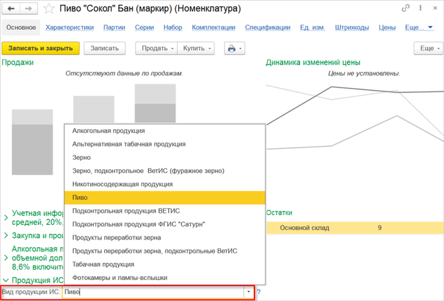Image resolution: width=444 pixels, height=301 pixels.
Task: Open the Комплектации tab
Action: point(214,27)
